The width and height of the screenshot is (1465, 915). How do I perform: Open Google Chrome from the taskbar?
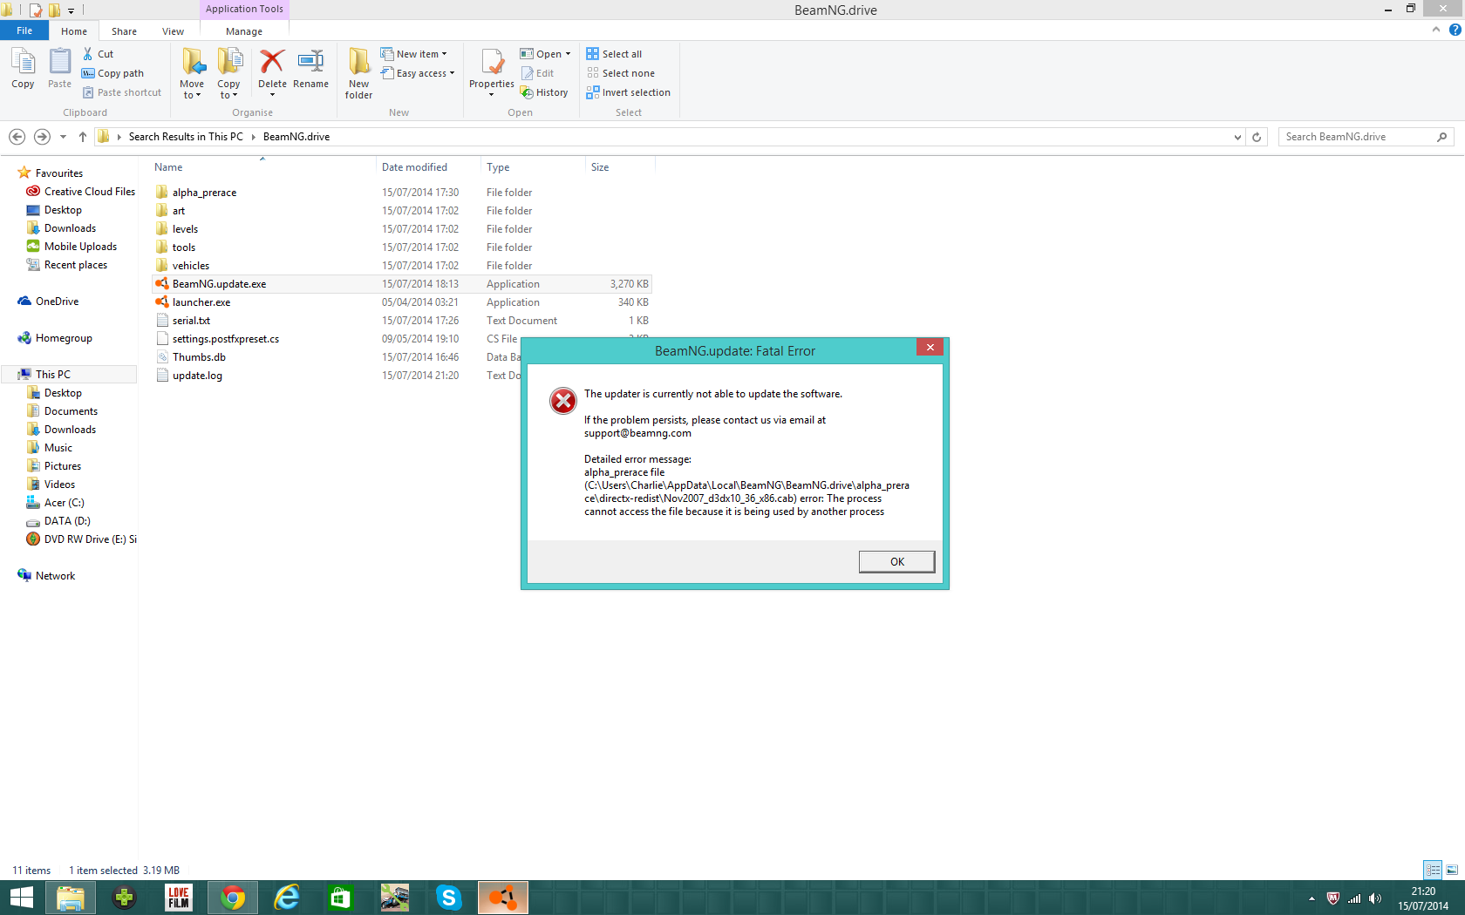pyautogui.click(x=233, y=898)
